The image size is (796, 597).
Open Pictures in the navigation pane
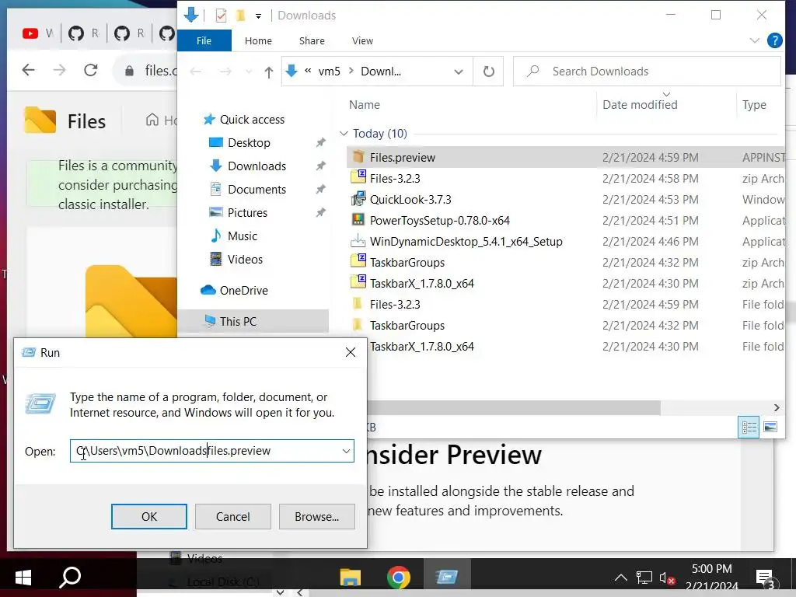point(247,213)
